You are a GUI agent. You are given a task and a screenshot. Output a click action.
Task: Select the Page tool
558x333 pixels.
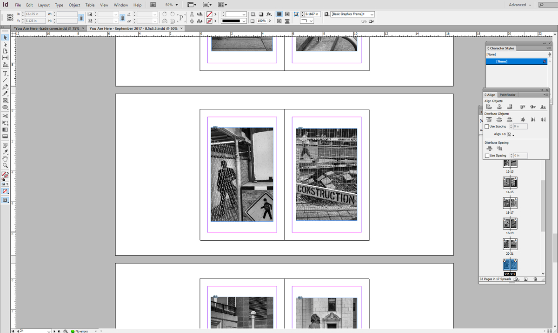(x=5, y=51)
